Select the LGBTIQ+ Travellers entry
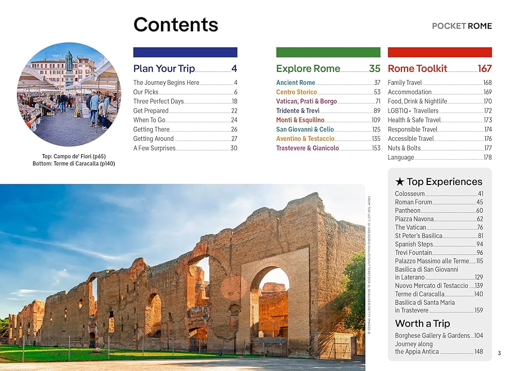The image size is (514, 371). coord(413,109)
